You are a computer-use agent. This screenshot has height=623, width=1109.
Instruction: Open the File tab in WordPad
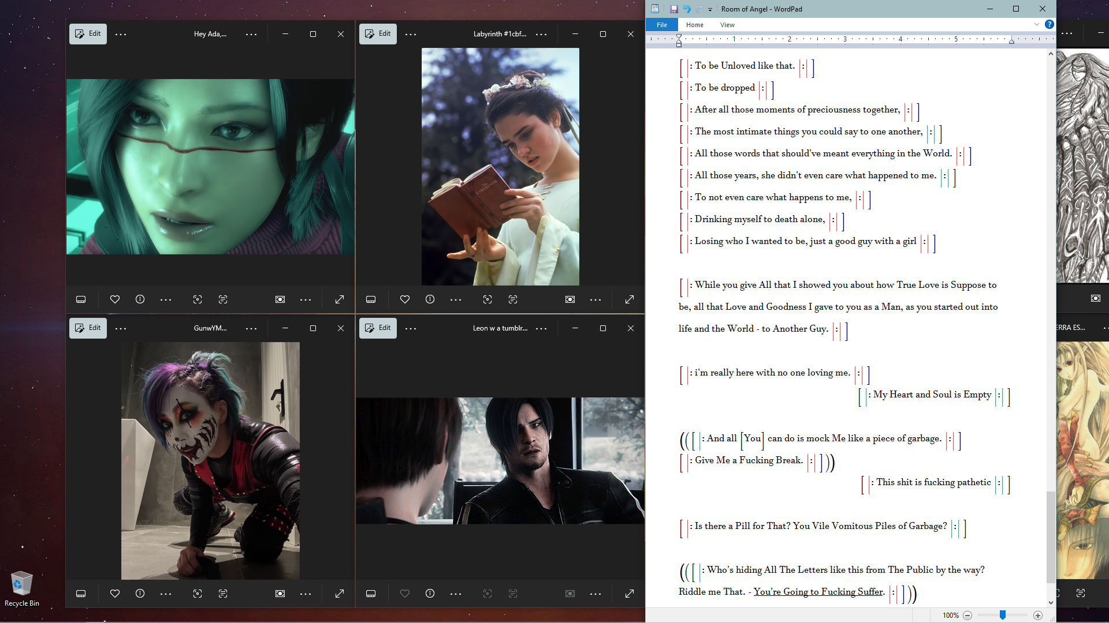coord(662,25)
